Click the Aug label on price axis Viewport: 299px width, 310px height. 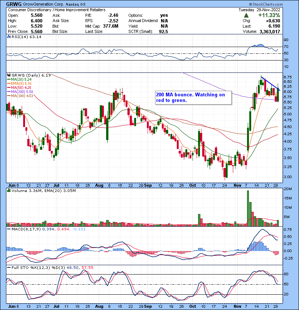click(99, 186)
